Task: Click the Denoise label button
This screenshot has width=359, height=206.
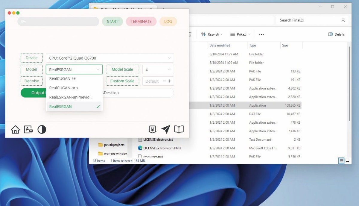Action: coord(32,81)
